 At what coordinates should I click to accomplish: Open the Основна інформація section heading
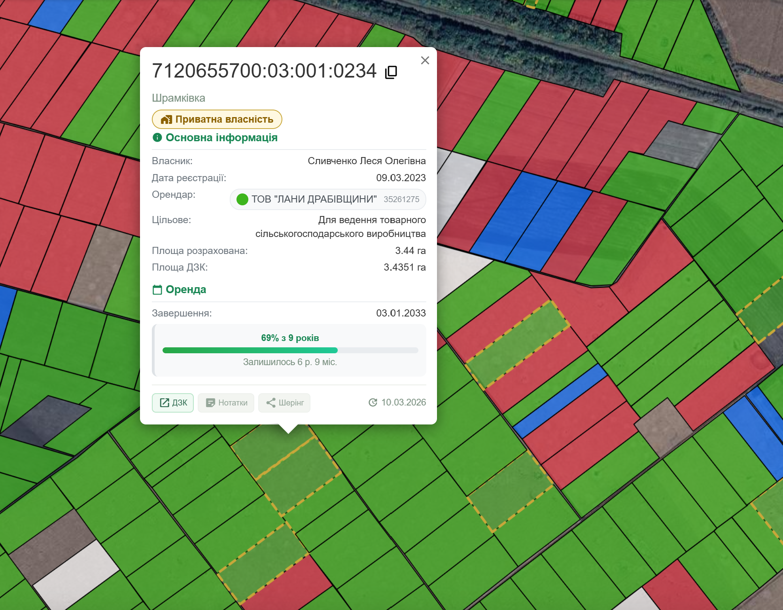tap(221, 137)
